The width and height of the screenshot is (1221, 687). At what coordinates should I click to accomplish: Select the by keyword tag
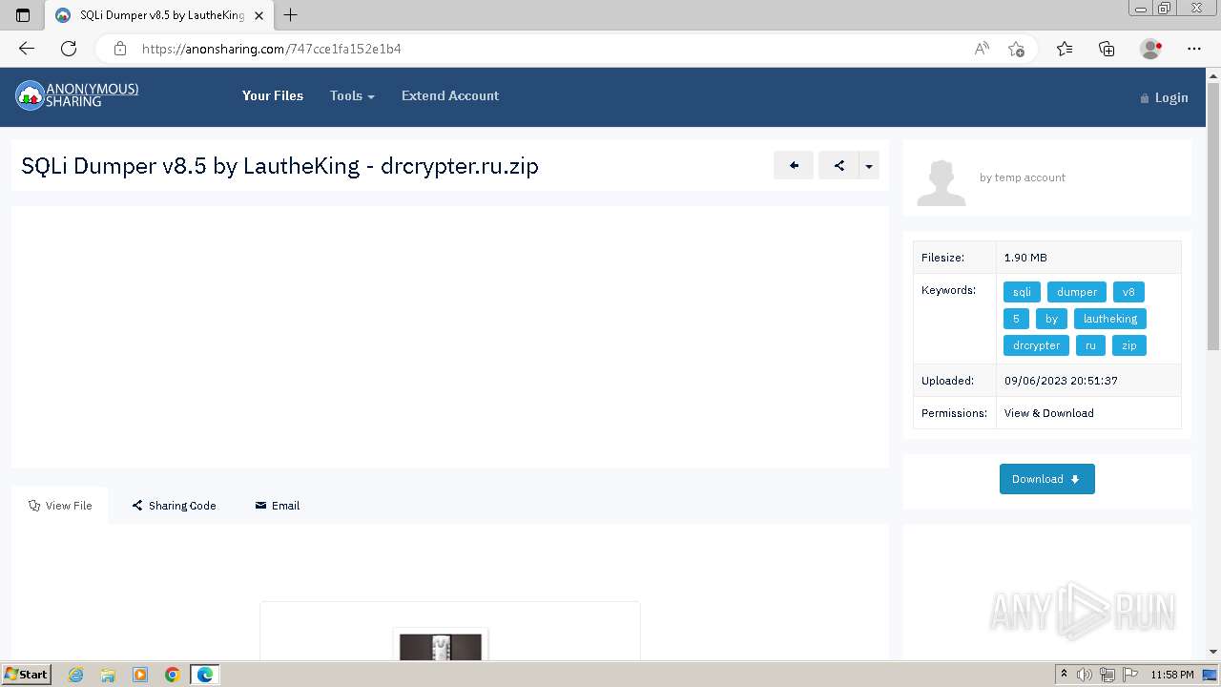(x=1051, y=319)
